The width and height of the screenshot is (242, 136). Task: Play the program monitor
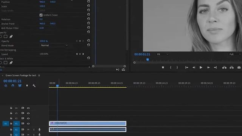pyautogui.click(x=201, y=67)
